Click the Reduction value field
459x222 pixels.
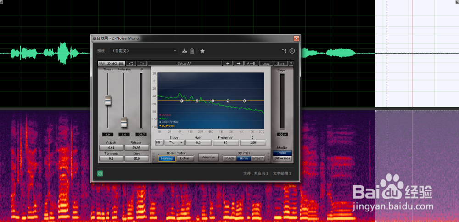124,135
